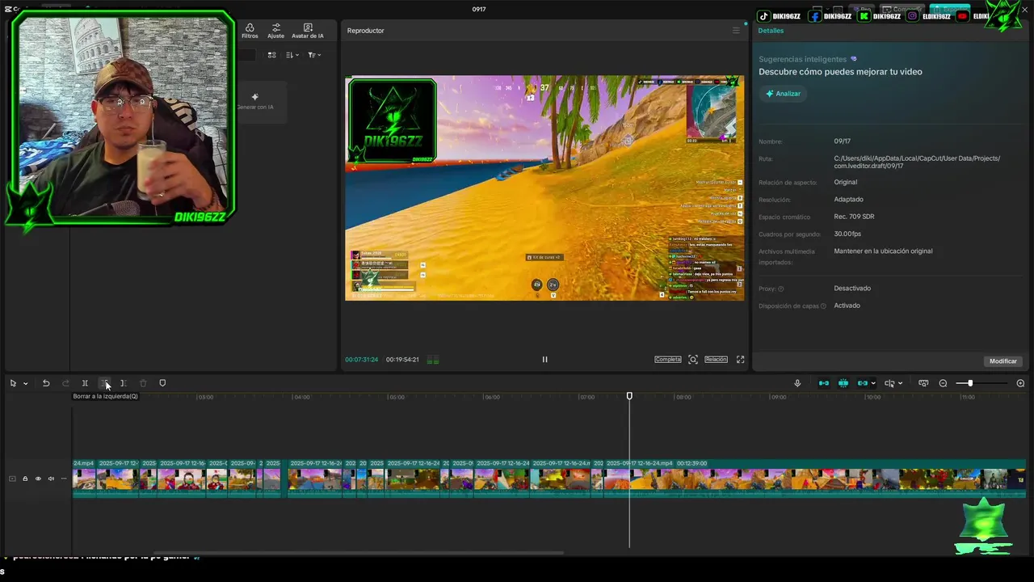Zoom in the timeline
The image size is (1034, 582).
coord(1020,383)
